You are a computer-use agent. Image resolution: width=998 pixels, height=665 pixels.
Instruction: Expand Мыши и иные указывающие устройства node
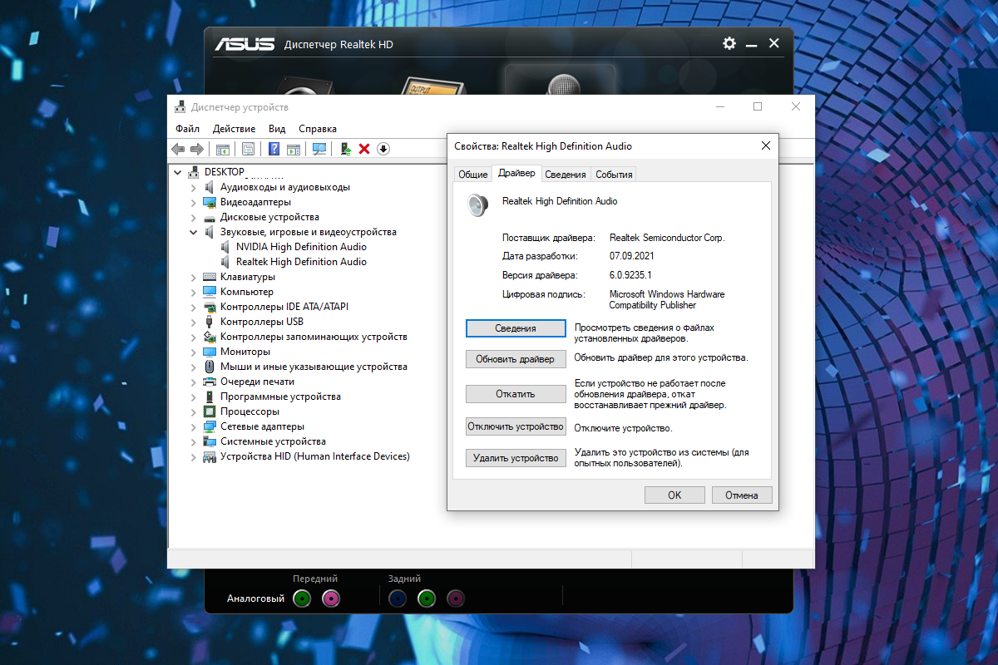(194, 367)
